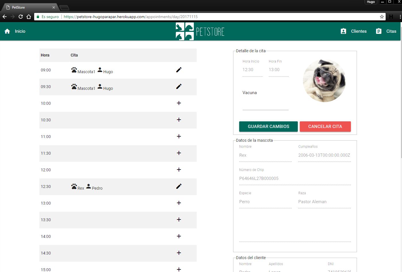
Task: Click the Hugo user label in the titlebar
Action: 370,2
